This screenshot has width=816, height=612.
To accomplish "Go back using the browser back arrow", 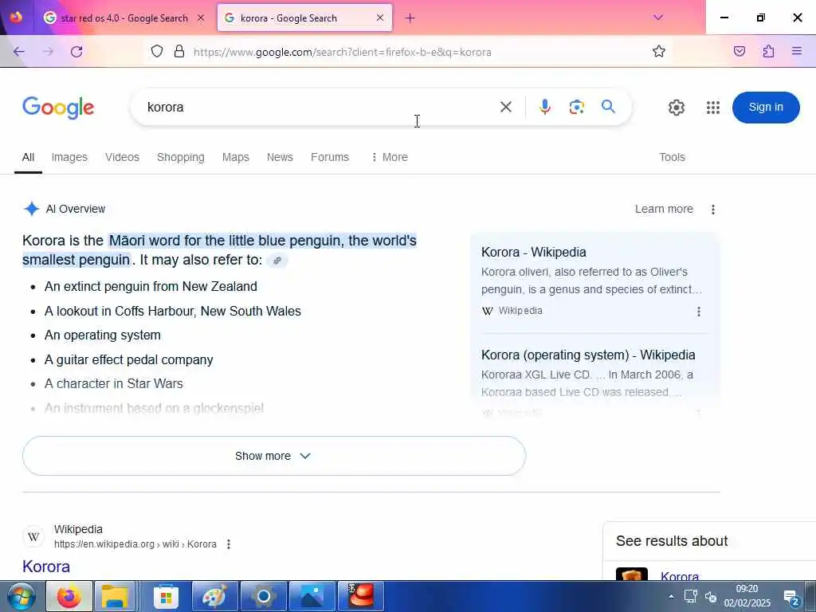I will [19, 52].
